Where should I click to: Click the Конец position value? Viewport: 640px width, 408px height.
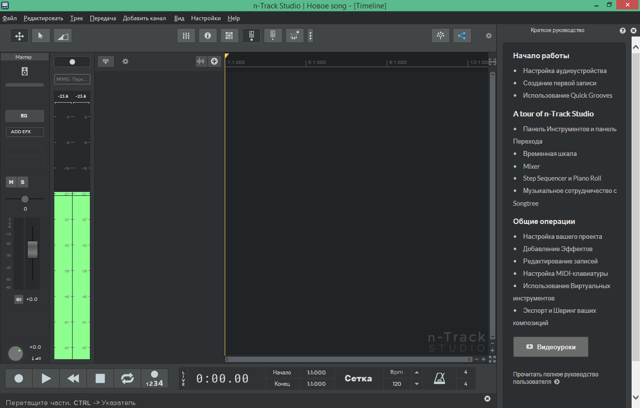316,384
